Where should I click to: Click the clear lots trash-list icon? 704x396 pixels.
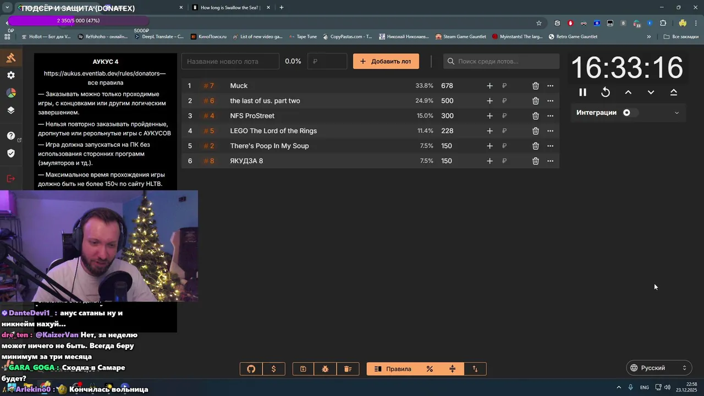tap(348, 369)
